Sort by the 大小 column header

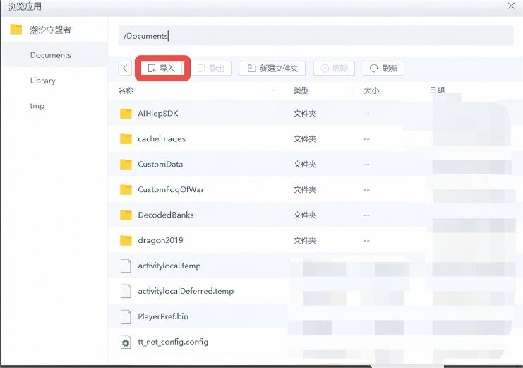click(x=371, y=90)
